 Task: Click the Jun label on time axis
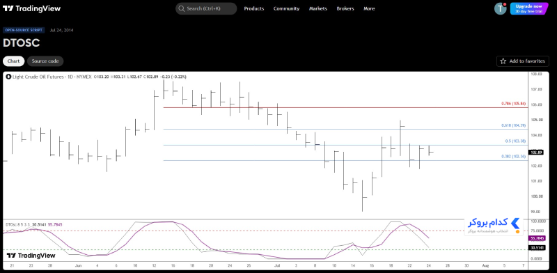[x=78, y=265]
